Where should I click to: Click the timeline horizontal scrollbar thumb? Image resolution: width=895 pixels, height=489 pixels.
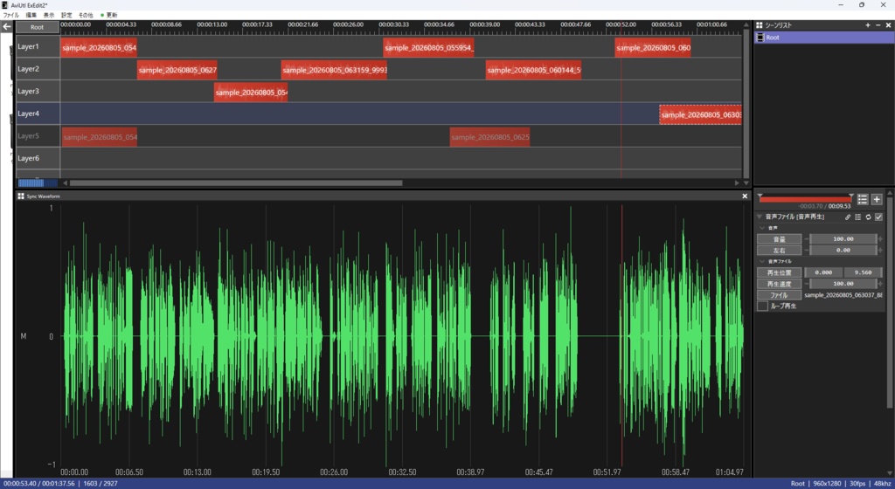[x=236, y=183]
